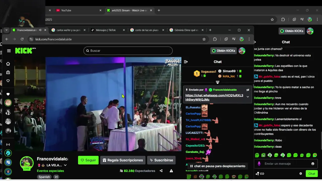Click the filled heart icon in sidebar
Viewport: 322px width, 181px height.
[x=8, y=94]
